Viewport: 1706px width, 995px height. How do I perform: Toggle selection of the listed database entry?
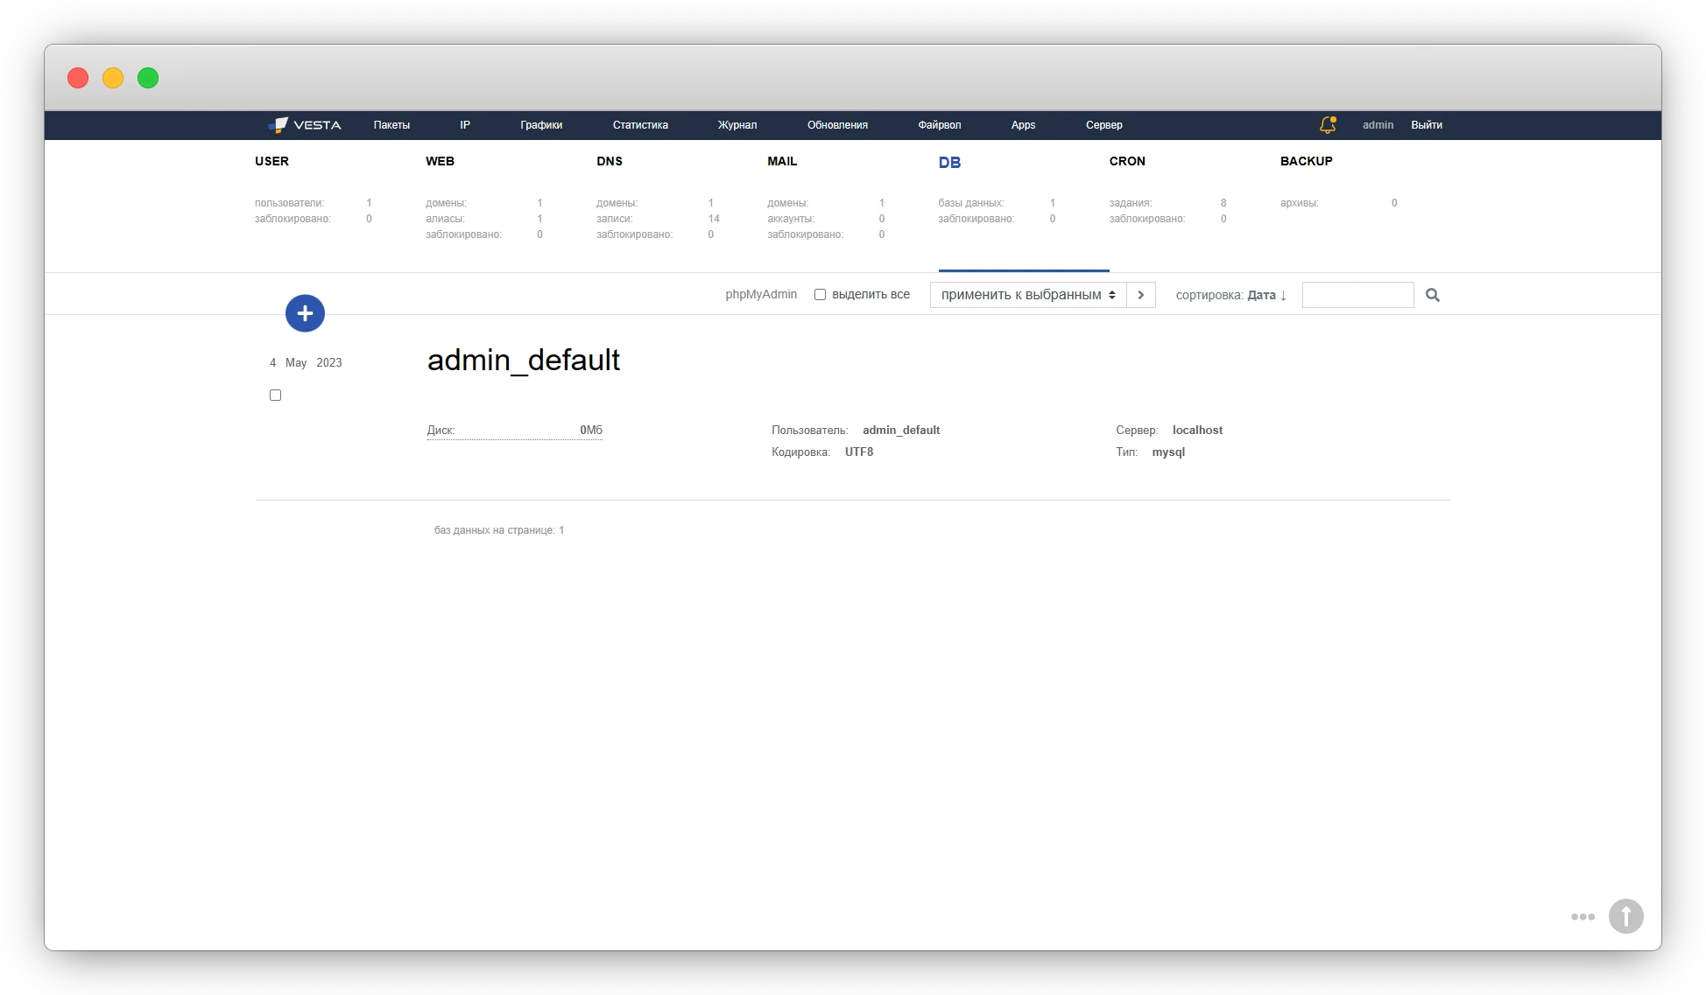(275, 395)
